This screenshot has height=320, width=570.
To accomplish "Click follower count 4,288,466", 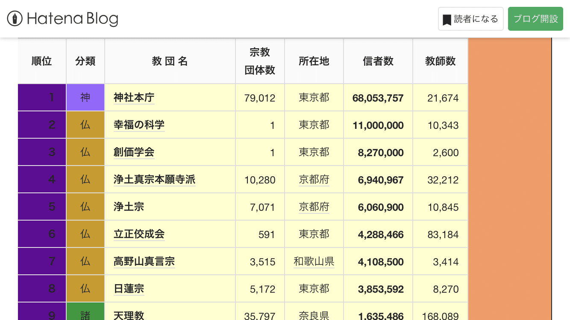I will pyautogui.click(x=381, y=235).
